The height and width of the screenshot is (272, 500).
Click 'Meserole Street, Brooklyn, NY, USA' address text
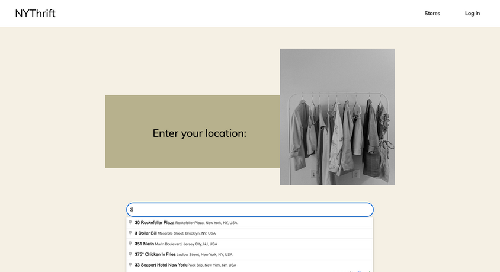coord(187,233)
